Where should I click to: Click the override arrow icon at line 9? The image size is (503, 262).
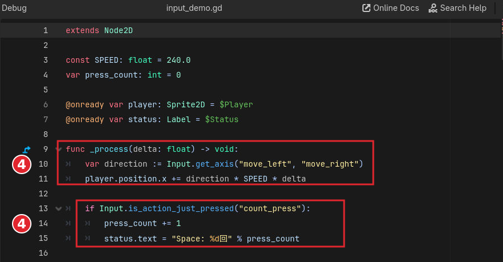[x=27, y=149]
